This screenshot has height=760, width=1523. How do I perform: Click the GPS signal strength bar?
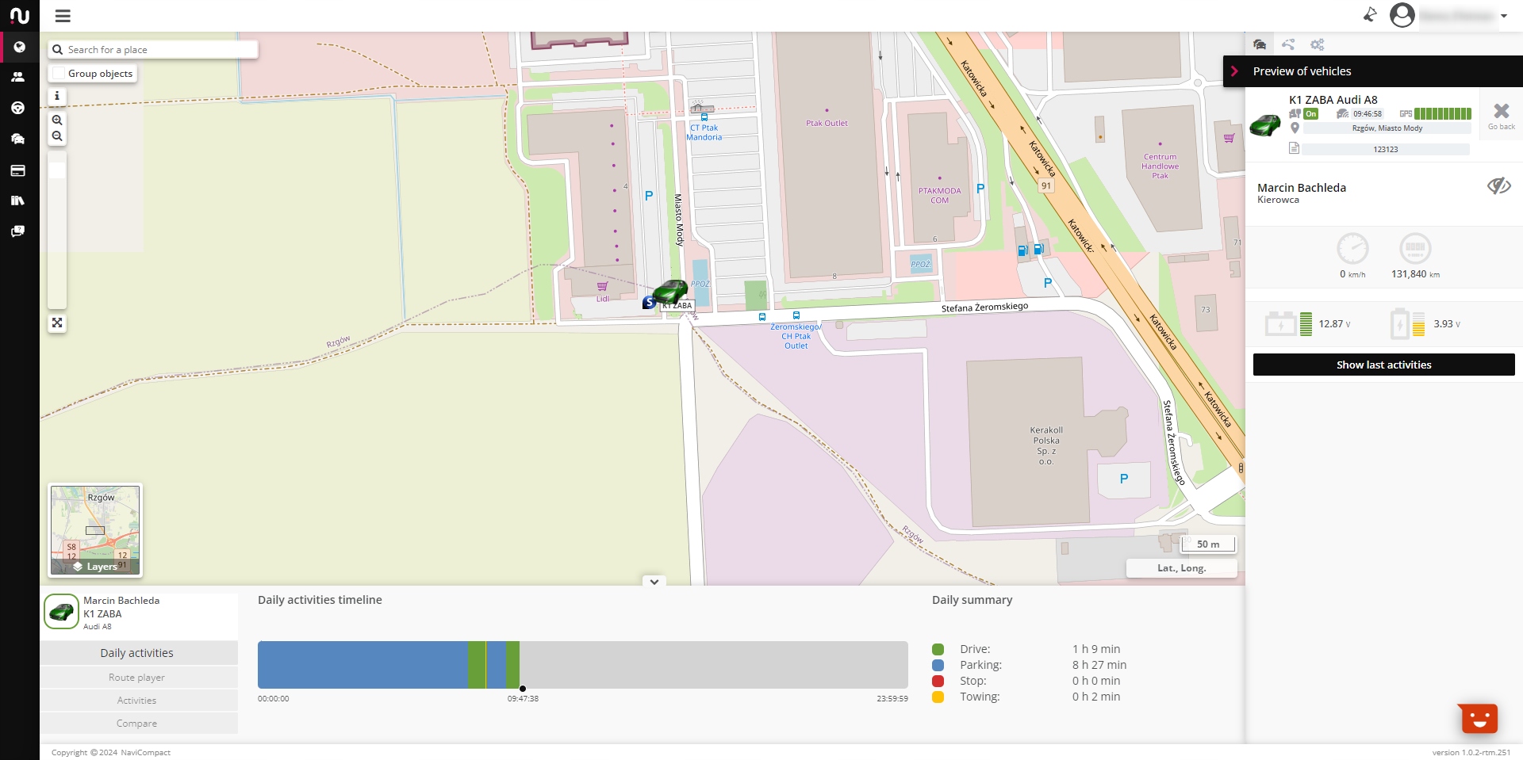click(1442, 114)
